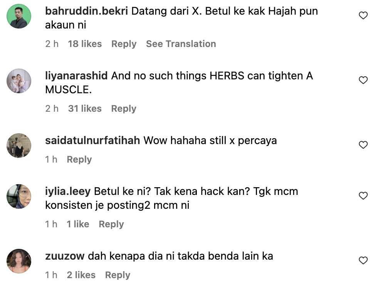376x292 pixels.
Task: View who gave 31 likes
Action: tap(85, 109)
